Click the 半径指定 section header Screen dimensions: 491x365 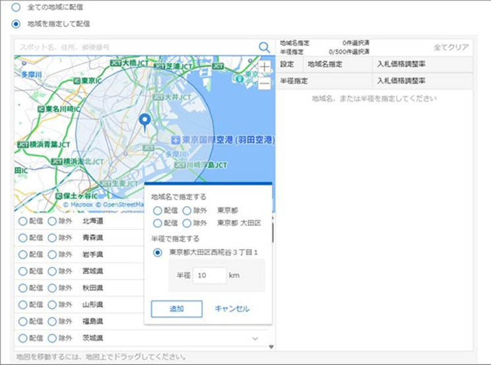pos(294,81)
